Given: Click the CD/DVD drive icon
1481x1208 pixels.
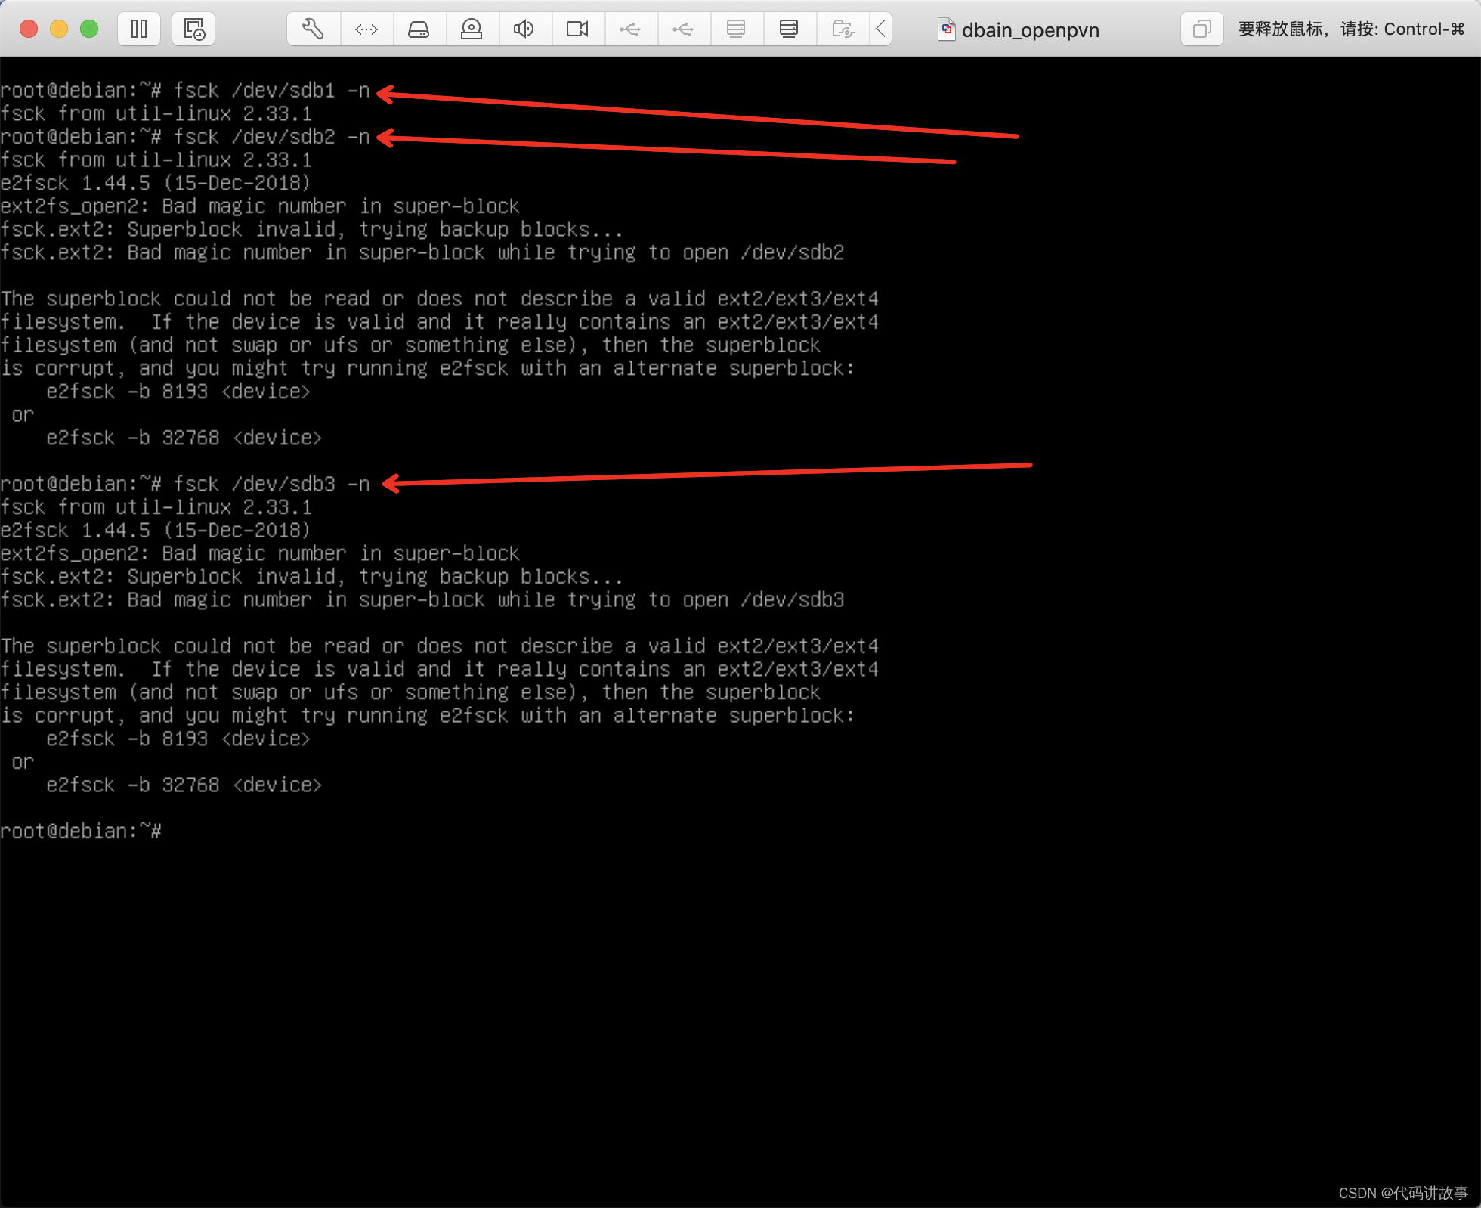Looking at the screenshot, I should click(x=472, y=29).
